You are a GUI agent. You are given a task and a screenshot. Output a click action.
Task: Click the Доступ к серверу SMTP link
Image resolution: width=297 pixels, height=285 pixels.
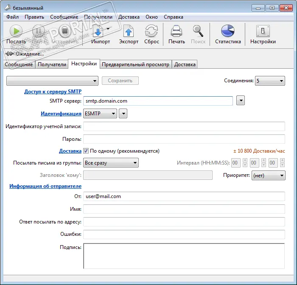click(53, 91)
